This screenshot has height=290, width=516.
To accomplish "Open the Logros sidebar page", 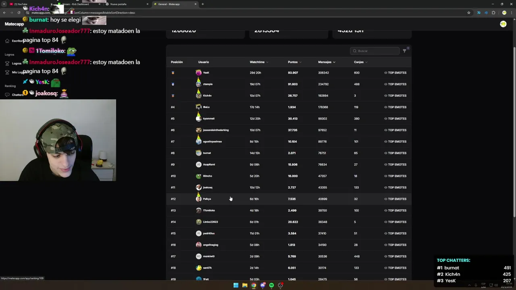I will [13, 63].
